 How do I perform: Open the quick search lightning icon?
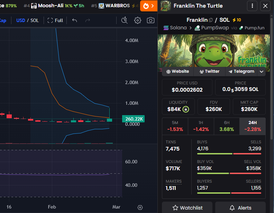pyautogui.click(x=125, y=20)
